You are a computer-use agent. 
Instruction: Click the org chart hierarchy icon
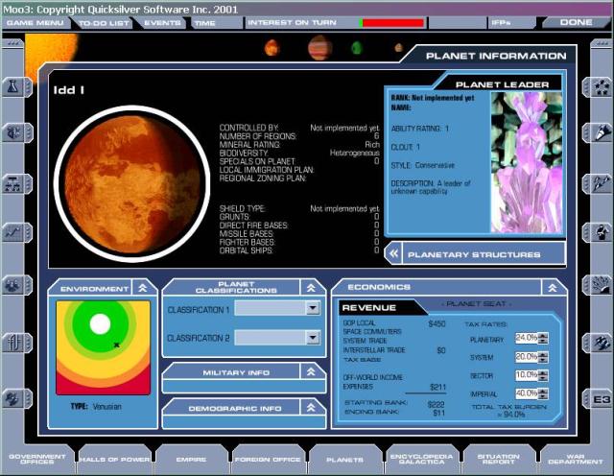click(x=14, y=184)
